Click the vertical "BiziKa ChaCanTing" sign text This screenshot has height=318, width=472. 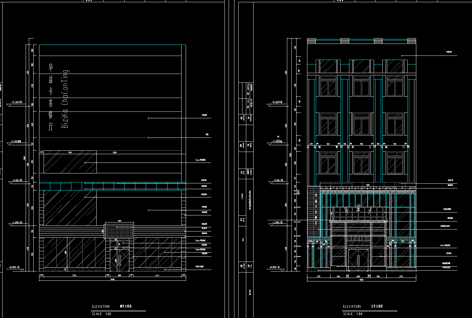pyautogui.click(x=65, y=99)
